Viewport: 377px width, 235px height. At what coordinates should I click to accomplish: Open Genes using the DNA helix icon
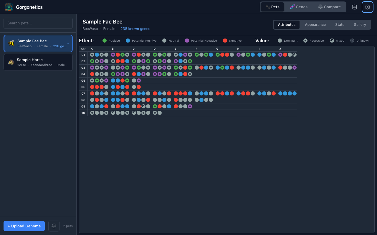[292, 7]
